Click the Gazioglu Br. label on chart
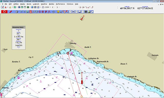This screenshot has height=98, width=164. click(132, 77)
